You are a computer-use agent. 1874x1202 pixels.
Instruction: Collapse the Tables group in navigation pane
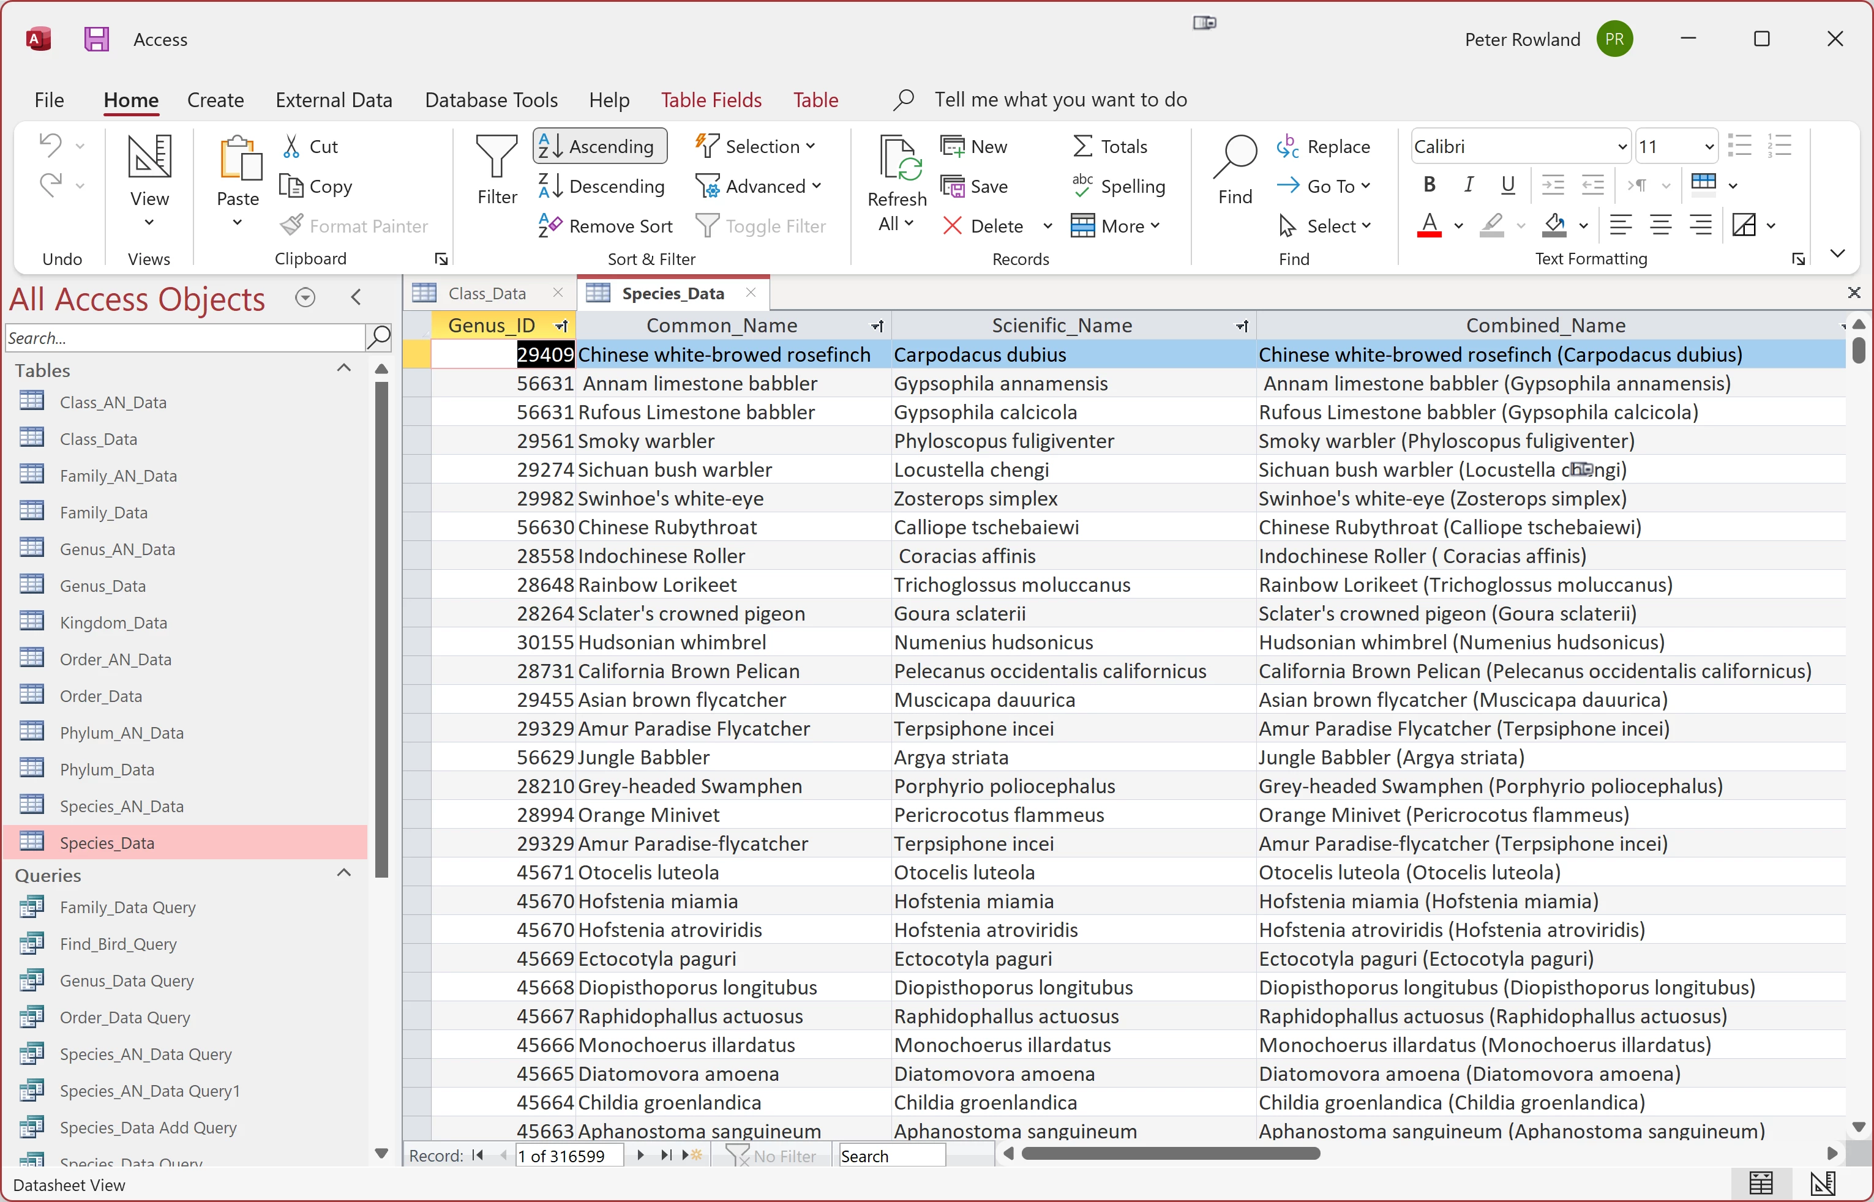343,368
